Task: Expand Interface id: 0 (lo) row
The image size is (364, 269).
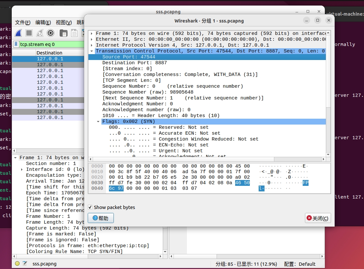Action: pyautogui.click(x=22, y=170)
